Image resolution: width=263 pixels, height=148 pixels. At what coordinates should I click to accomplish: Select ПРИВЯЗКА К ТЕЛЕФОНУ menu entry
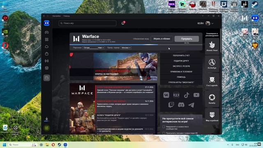[181, 72]
